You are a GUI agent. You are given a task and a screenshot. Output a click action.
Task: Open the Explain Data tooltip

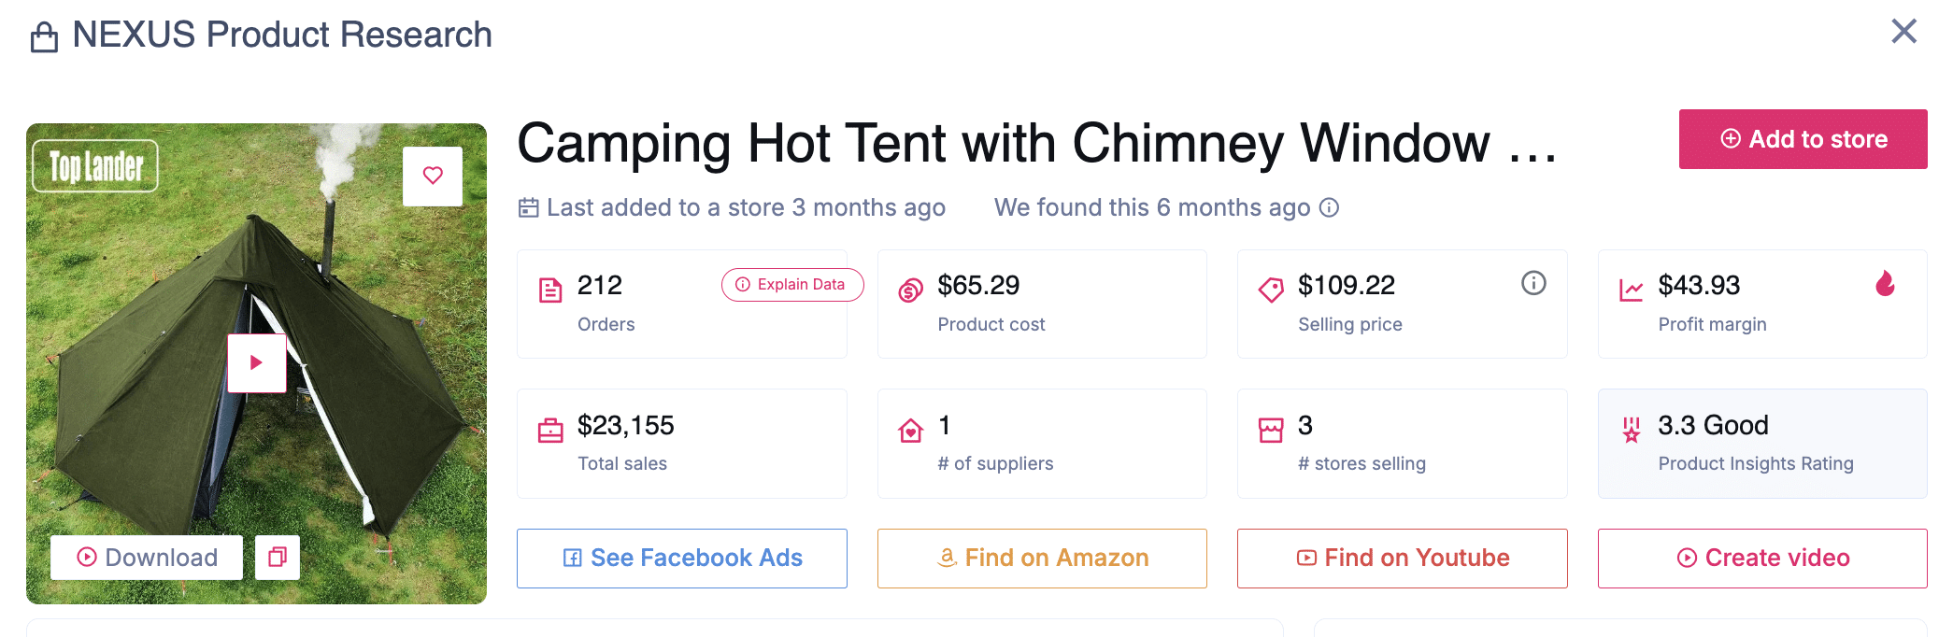pyautogui.click(x=791, y=285)
